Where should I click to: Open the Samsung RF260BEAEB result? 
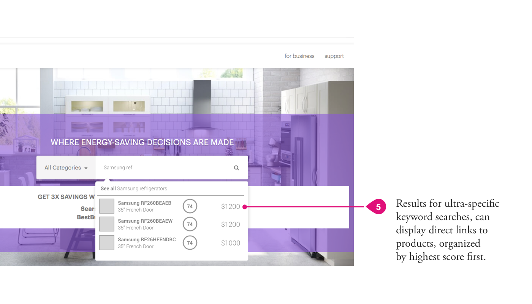click(172, 206)
